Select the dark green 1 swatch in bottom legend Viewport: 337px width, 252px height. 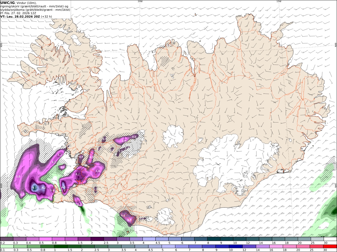pos(61,246)
